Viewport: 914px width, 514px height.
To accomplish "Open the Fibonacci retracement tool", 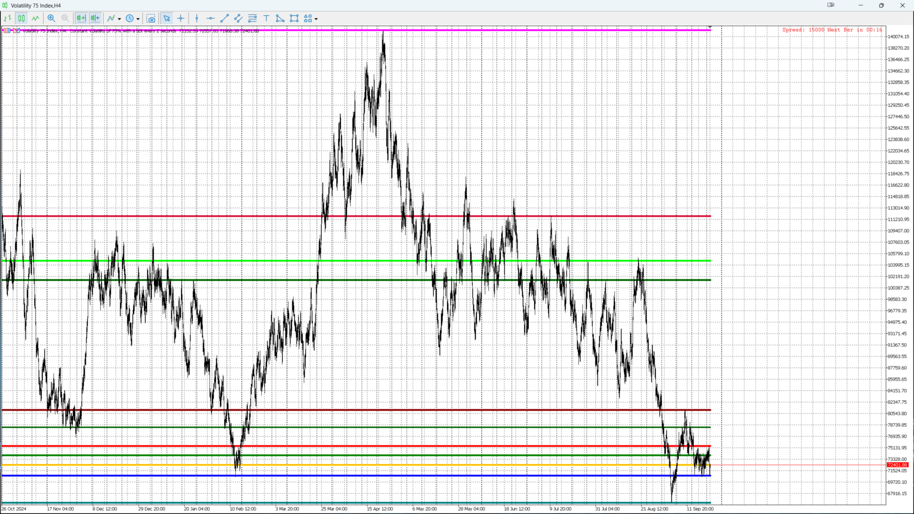I will click(x=252, y=18).
